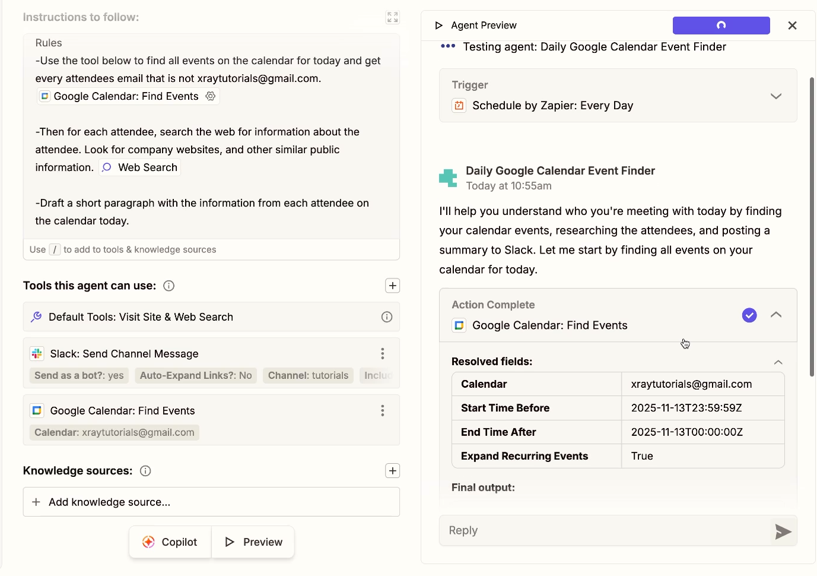Image resolution: width=817 pixels, height=576 pixels.
Task: Send the reply with the arrow icon
Action: pyautogui.click(x=783, y=531)
